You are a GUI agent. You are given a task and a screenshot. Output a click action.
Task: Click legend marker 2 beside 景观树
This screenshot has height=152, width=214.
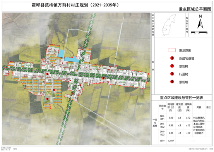pos(172,66)
